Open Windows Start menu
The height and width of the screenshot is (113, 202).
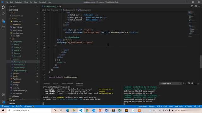[3, 110]
